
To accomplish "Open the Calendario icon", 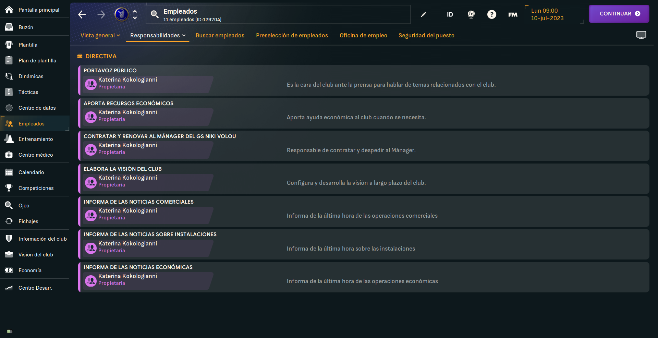I will pos(9,172).
